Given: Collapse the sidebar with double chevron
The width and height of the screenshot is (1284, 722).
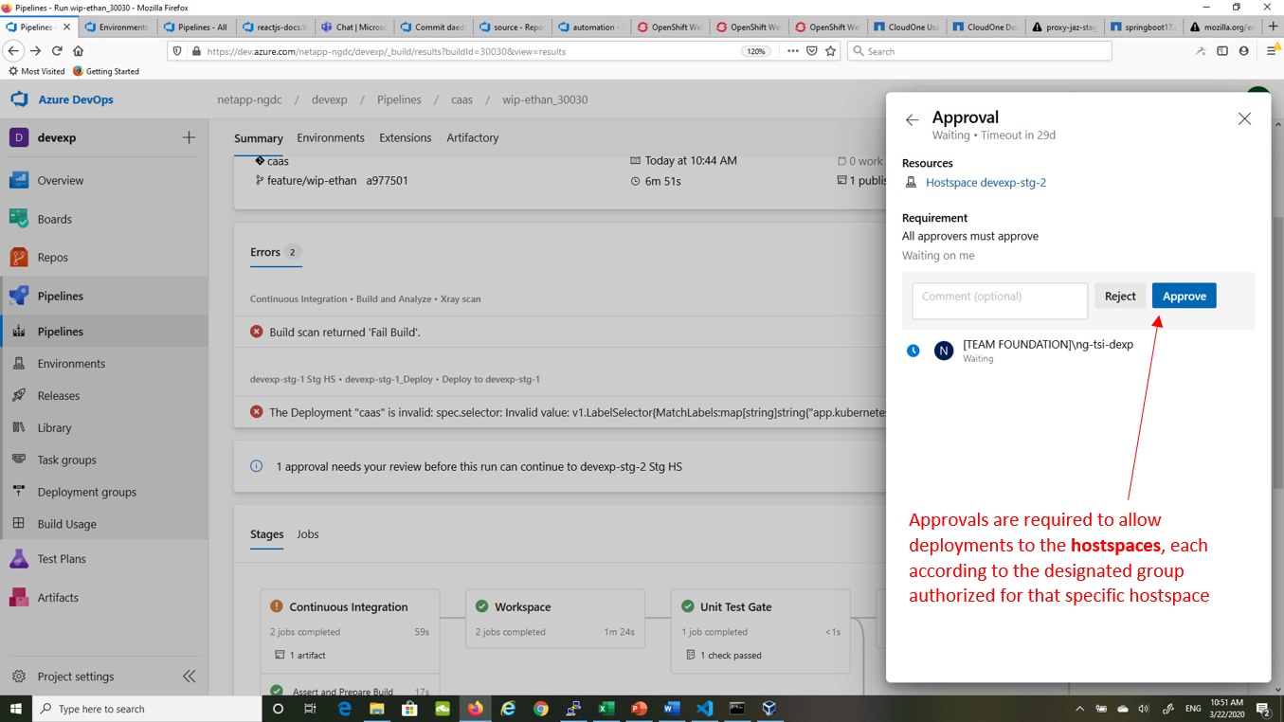Looking at the screenshot, I should point(189,677).
